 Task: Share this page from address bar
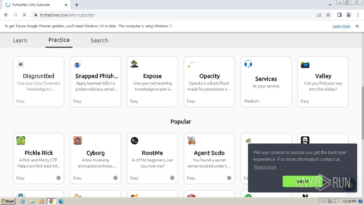pos(319,15)
